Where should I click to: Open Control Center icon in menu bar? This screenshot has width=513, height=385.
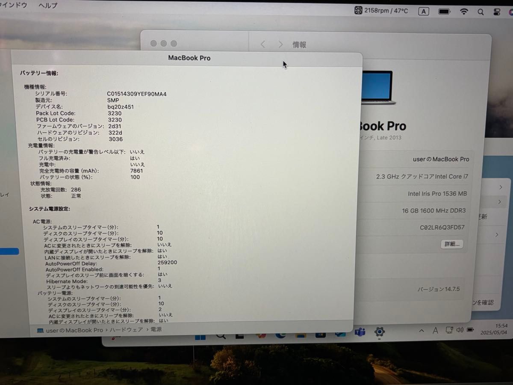(497, 12)
